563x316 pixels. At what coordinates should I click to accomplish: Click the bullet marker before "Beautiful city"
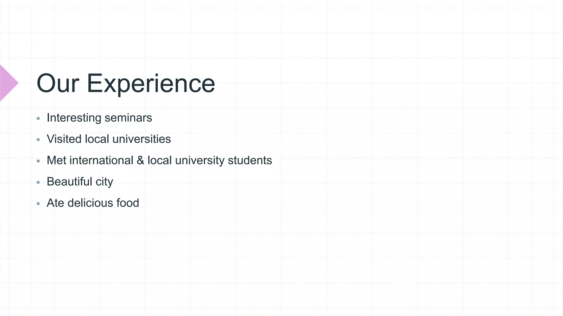[38, 182]
